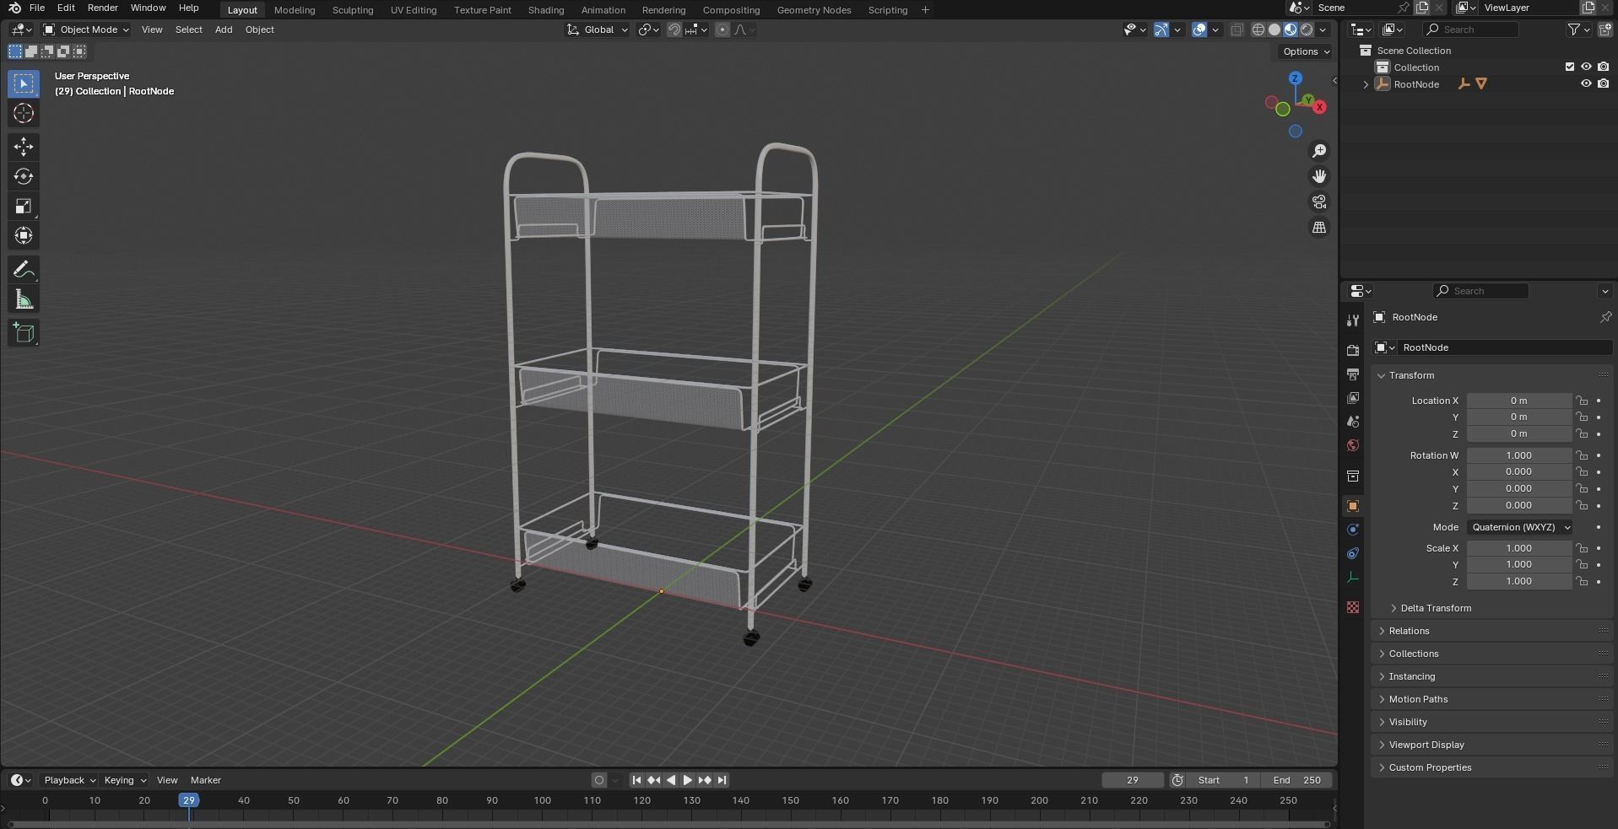Open the Global transform orientation dropdown

(x=598, y=30)
